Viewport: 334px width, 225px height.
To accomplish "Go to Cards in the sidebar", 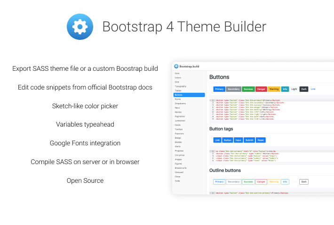I will click(x=178, y=125).
